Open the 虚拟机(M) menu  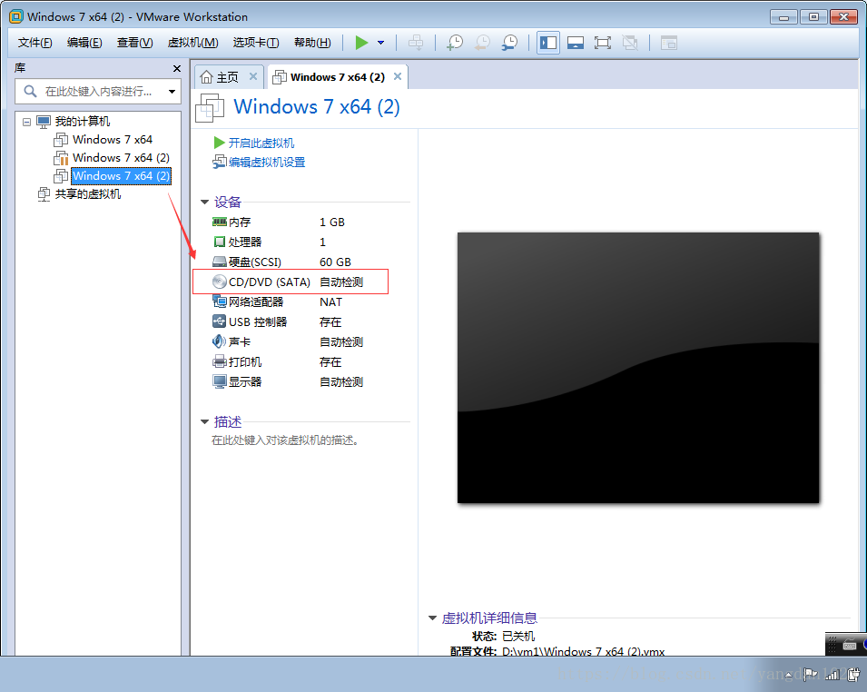tap(192, 43)
